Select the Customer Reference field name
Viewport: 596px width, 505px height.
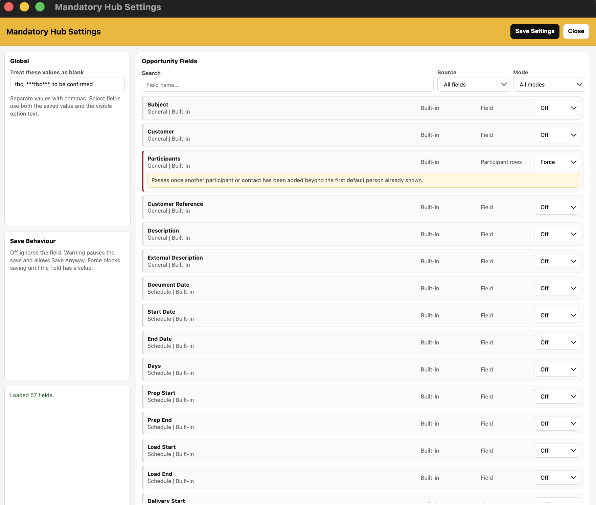click(175, 204)
